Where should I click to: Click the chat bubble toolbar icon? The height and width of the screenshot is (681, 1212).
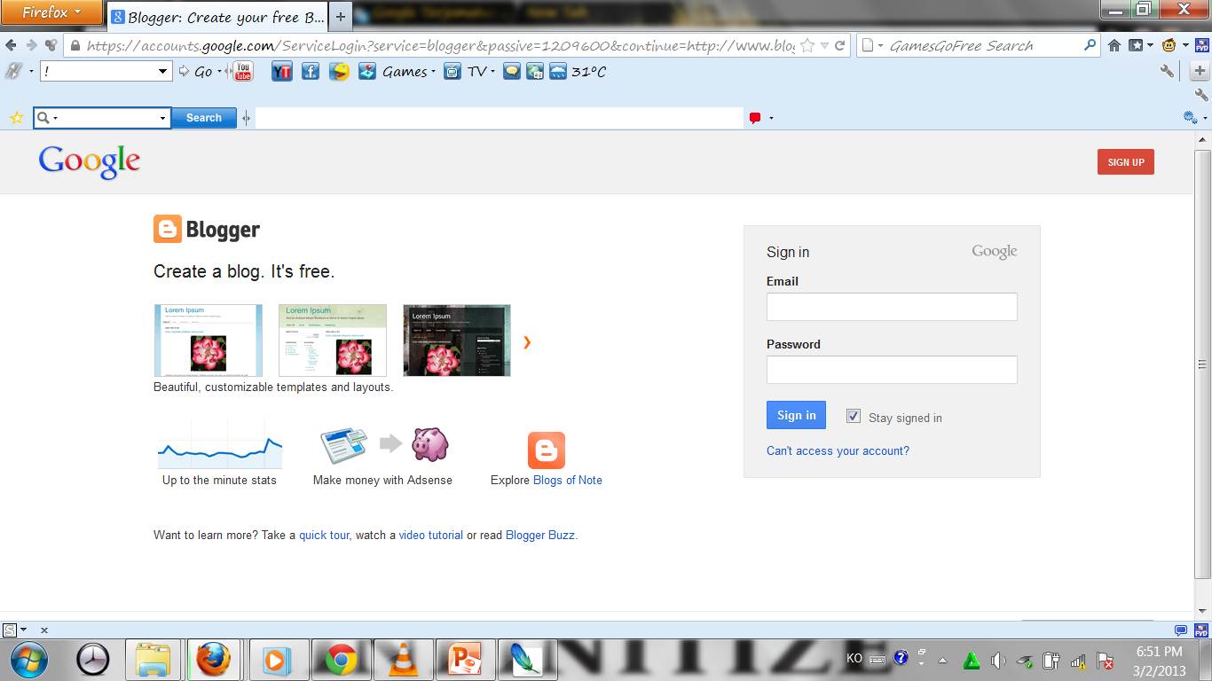512,72
